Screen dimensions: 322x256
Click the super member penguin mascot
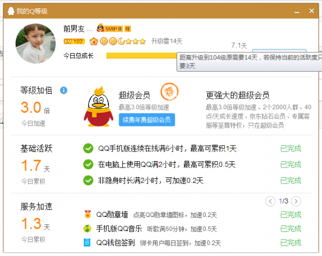(x=99, y=107)
